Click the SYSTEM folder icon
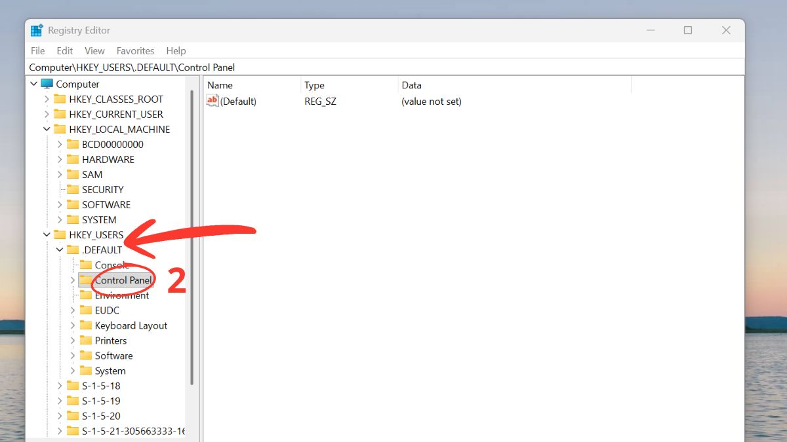The image size is (787, 442). pyautogui.click(x=73, y=219)
